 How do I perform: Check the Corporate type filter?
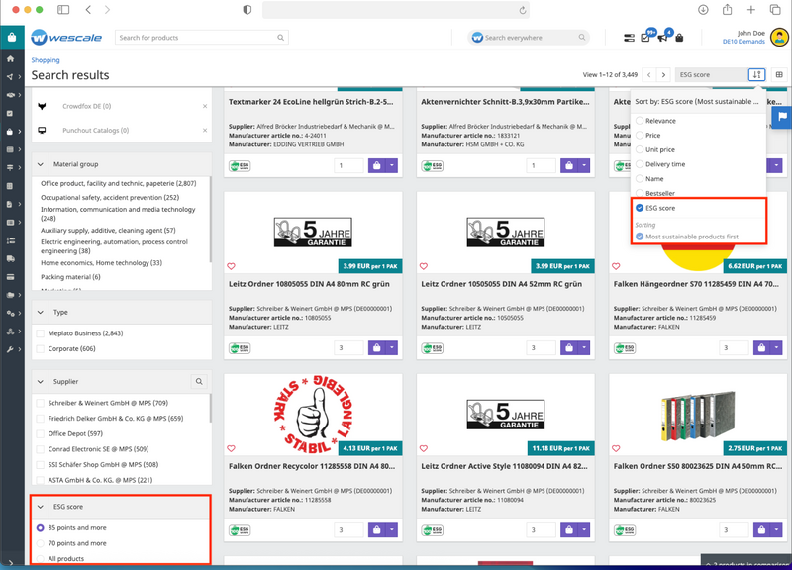coord(41,349)
